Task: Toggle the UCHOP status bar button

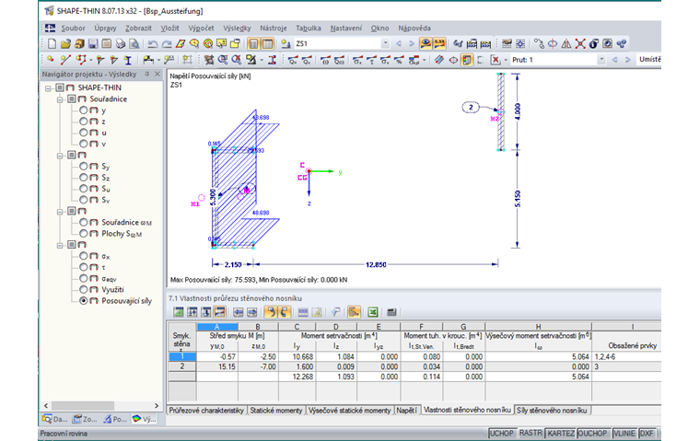Action: [x=501, y=433]
